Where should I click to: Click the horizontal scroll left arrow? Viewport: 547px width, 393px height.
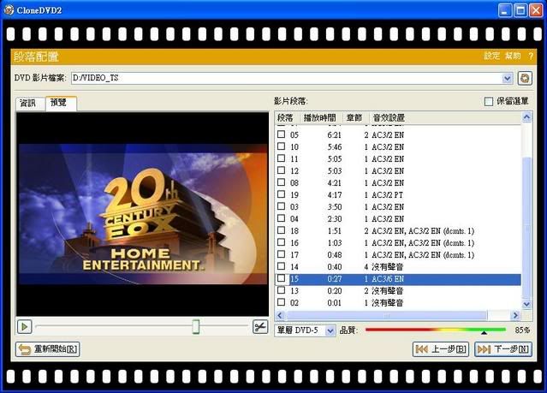tap(280, 316)
